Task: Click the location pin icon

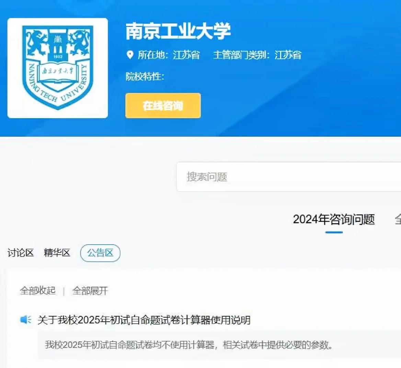Action: point(130,55)
